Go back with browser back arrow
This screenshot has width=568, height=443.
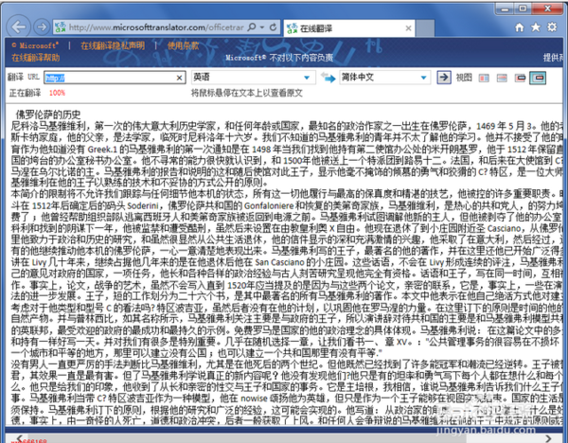pos(18,27)
